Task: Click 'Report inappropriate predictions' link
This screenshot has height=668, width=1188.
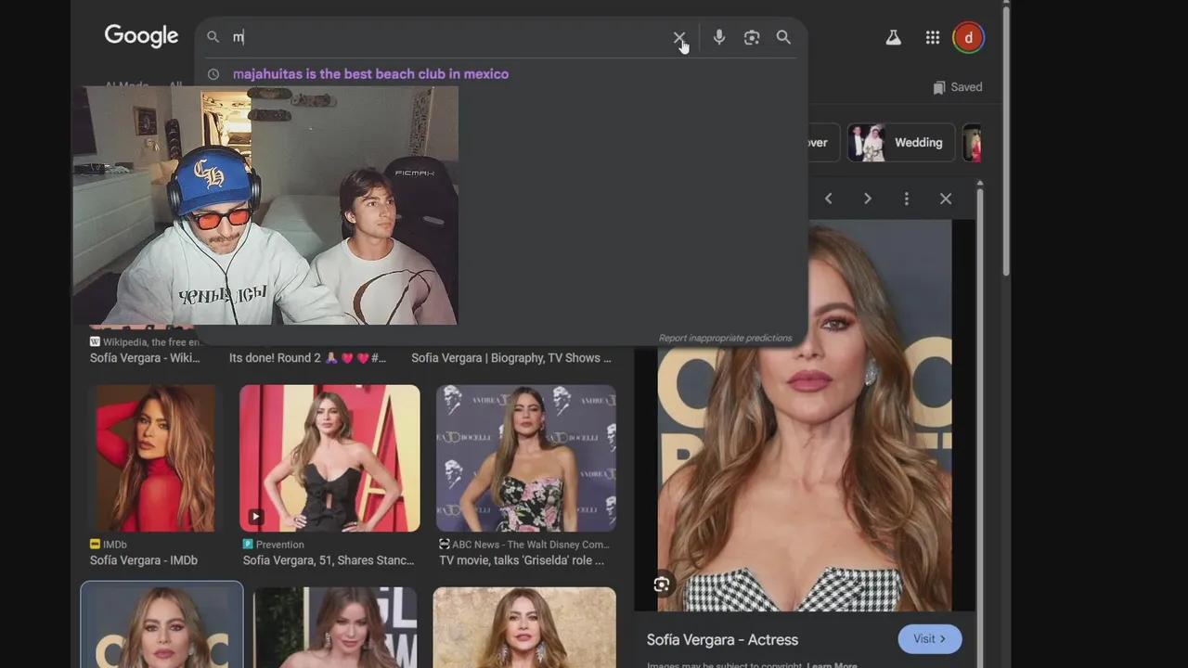Action: coord(725,338)
